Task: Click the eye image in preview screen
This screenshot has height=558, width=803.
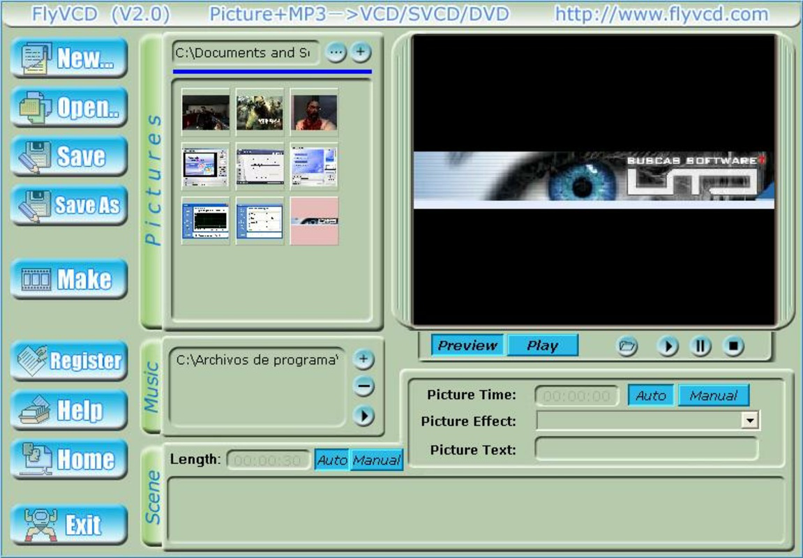Action: tap(594, 180)
